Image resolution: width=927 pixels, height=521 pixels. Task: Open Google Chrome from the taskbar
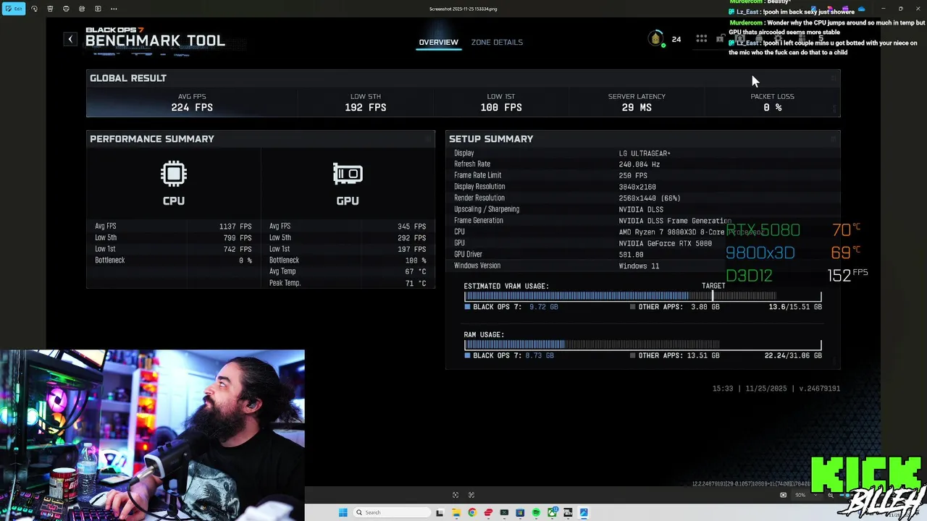[x=472, y=512]
